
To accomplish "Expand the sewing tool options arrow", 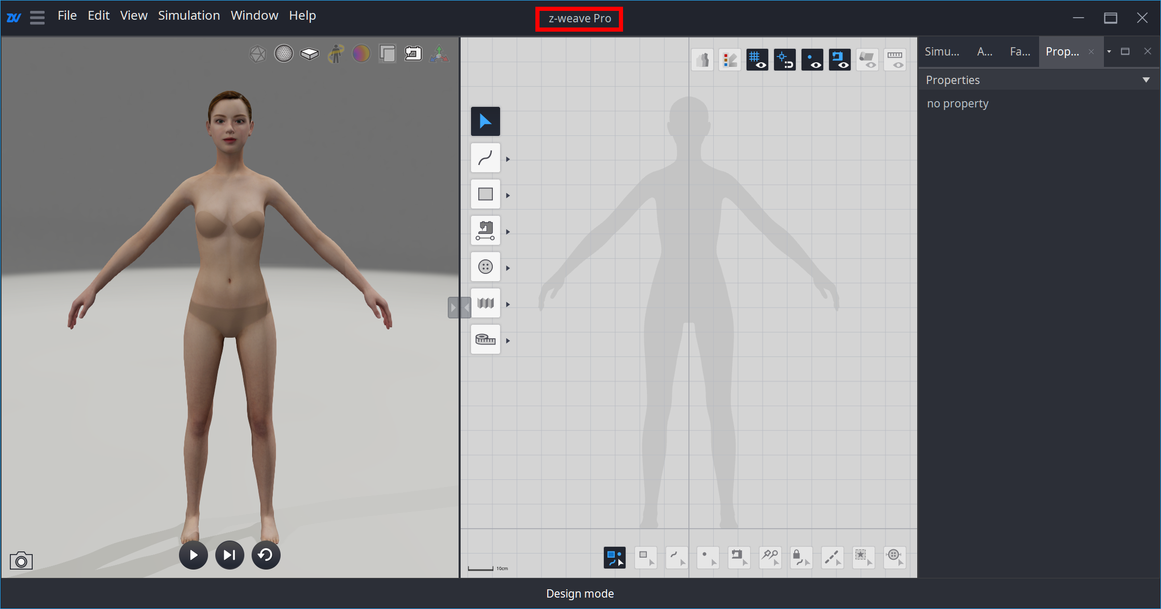I will pyautogui.click(x=508, y=232).
